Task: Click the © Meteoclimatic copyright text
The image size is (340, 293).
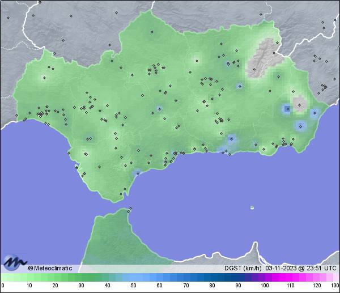Action: pos(50,268)
